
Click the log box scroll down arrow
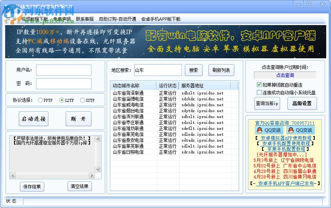(98, 169)
